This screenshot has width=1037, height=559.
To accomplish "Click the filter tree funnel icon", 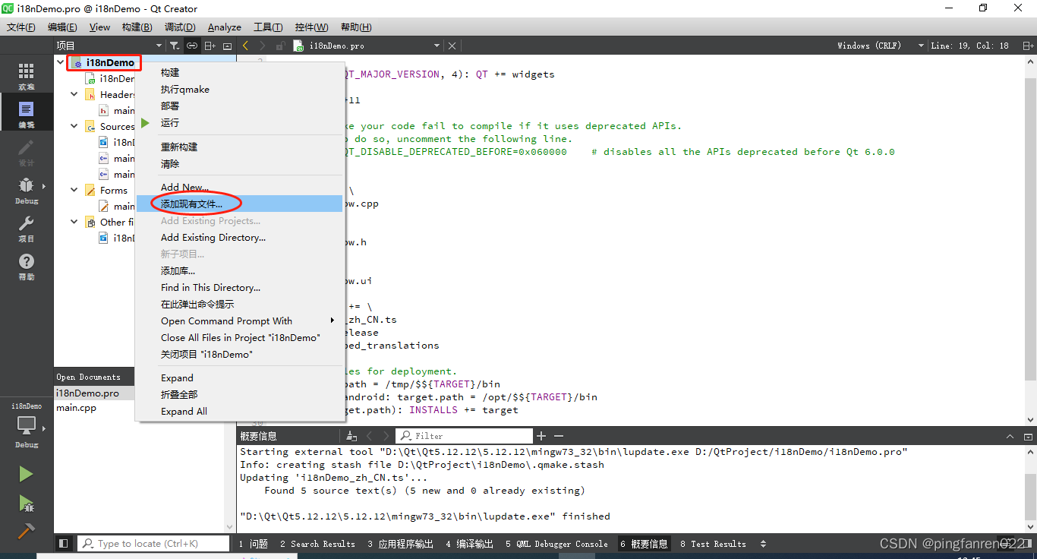I will pos(175,46).
